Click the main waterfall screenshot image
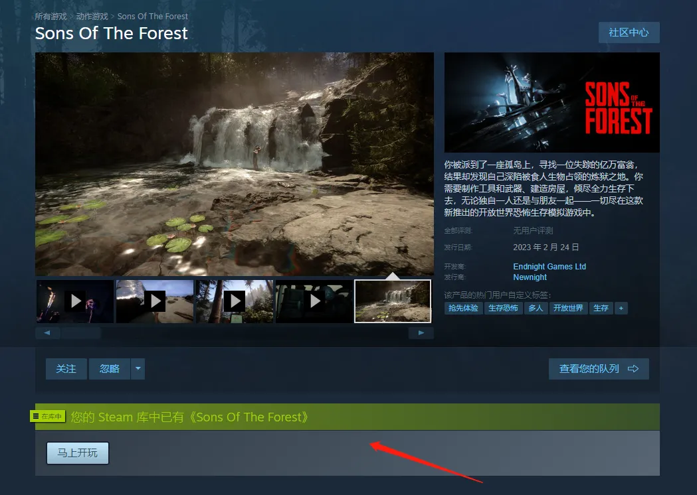697x495 pixels. [x=235, y=164]
